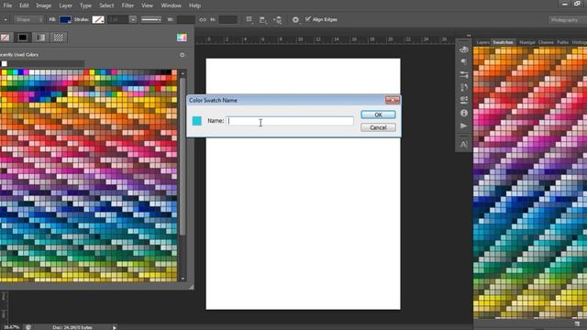Click OK in Color Swatch Name dialog
This screenshot has width=587, height=330.
(x=378, y=115)
